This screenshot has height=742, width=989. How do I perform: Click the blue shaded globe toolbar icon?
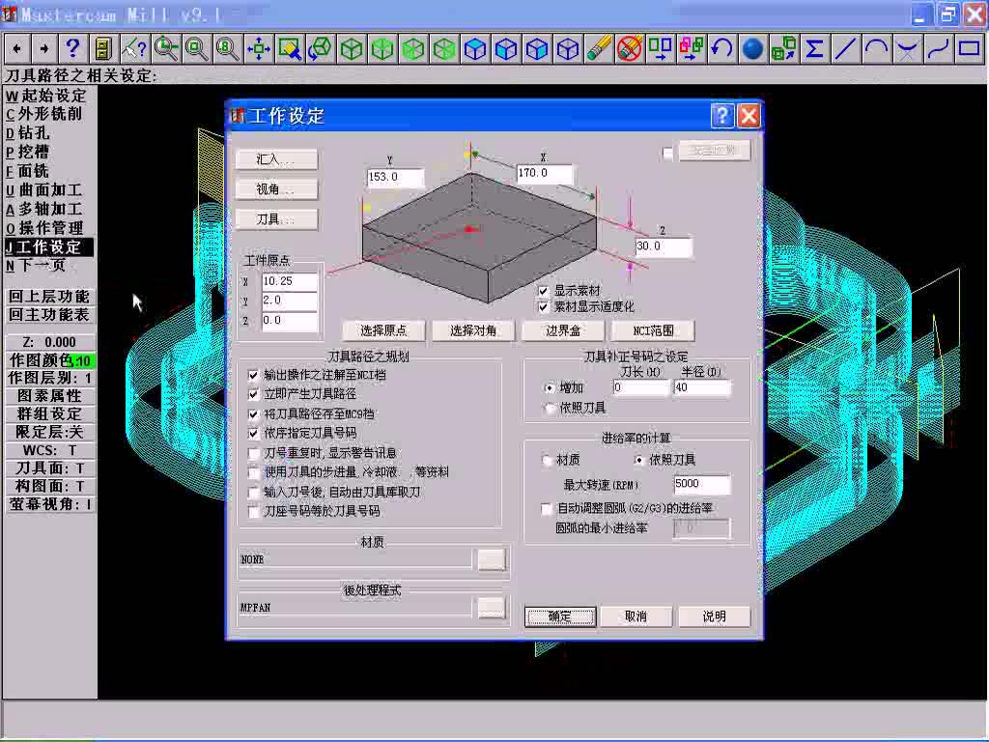pos(752,48)
